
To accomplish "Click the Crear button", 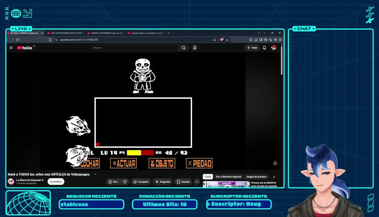I will [252, 48].
